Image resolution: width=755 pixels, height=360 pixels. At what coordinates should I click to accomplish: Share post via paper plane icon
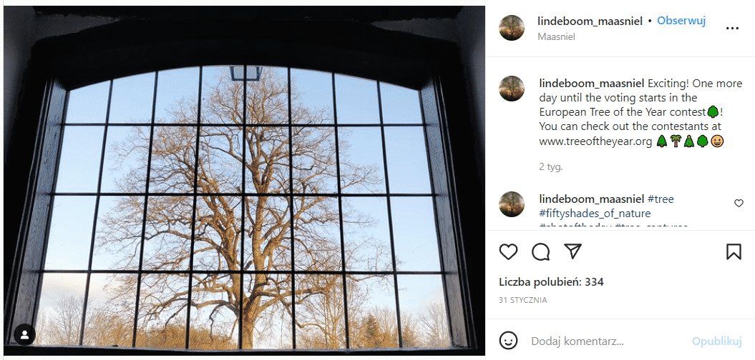[x=573, y=251]
